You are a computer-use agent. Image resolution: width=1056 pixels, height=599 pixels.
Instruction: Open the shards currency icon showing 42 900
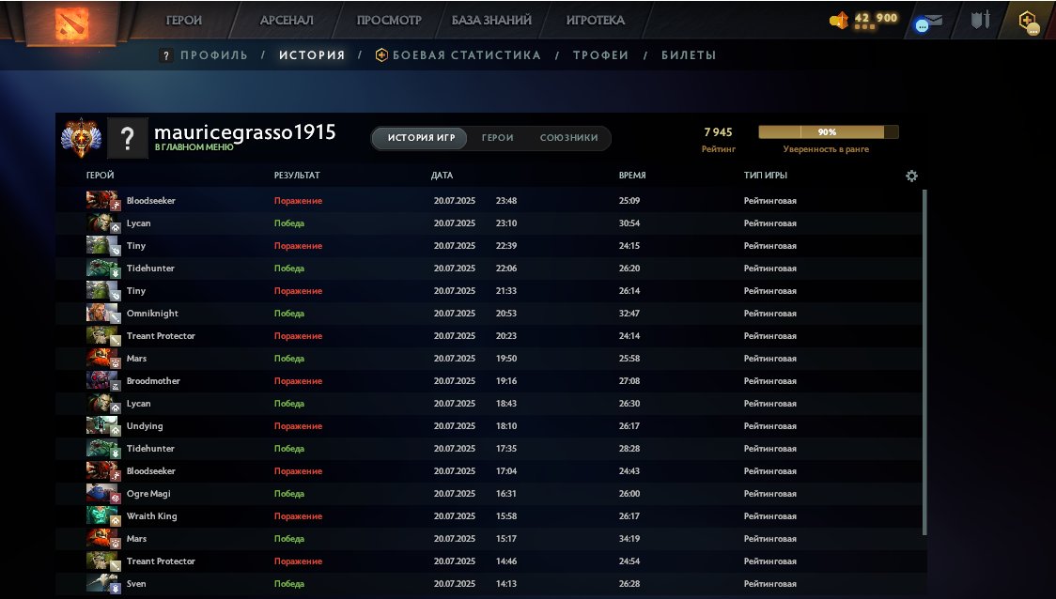[838, 21]
